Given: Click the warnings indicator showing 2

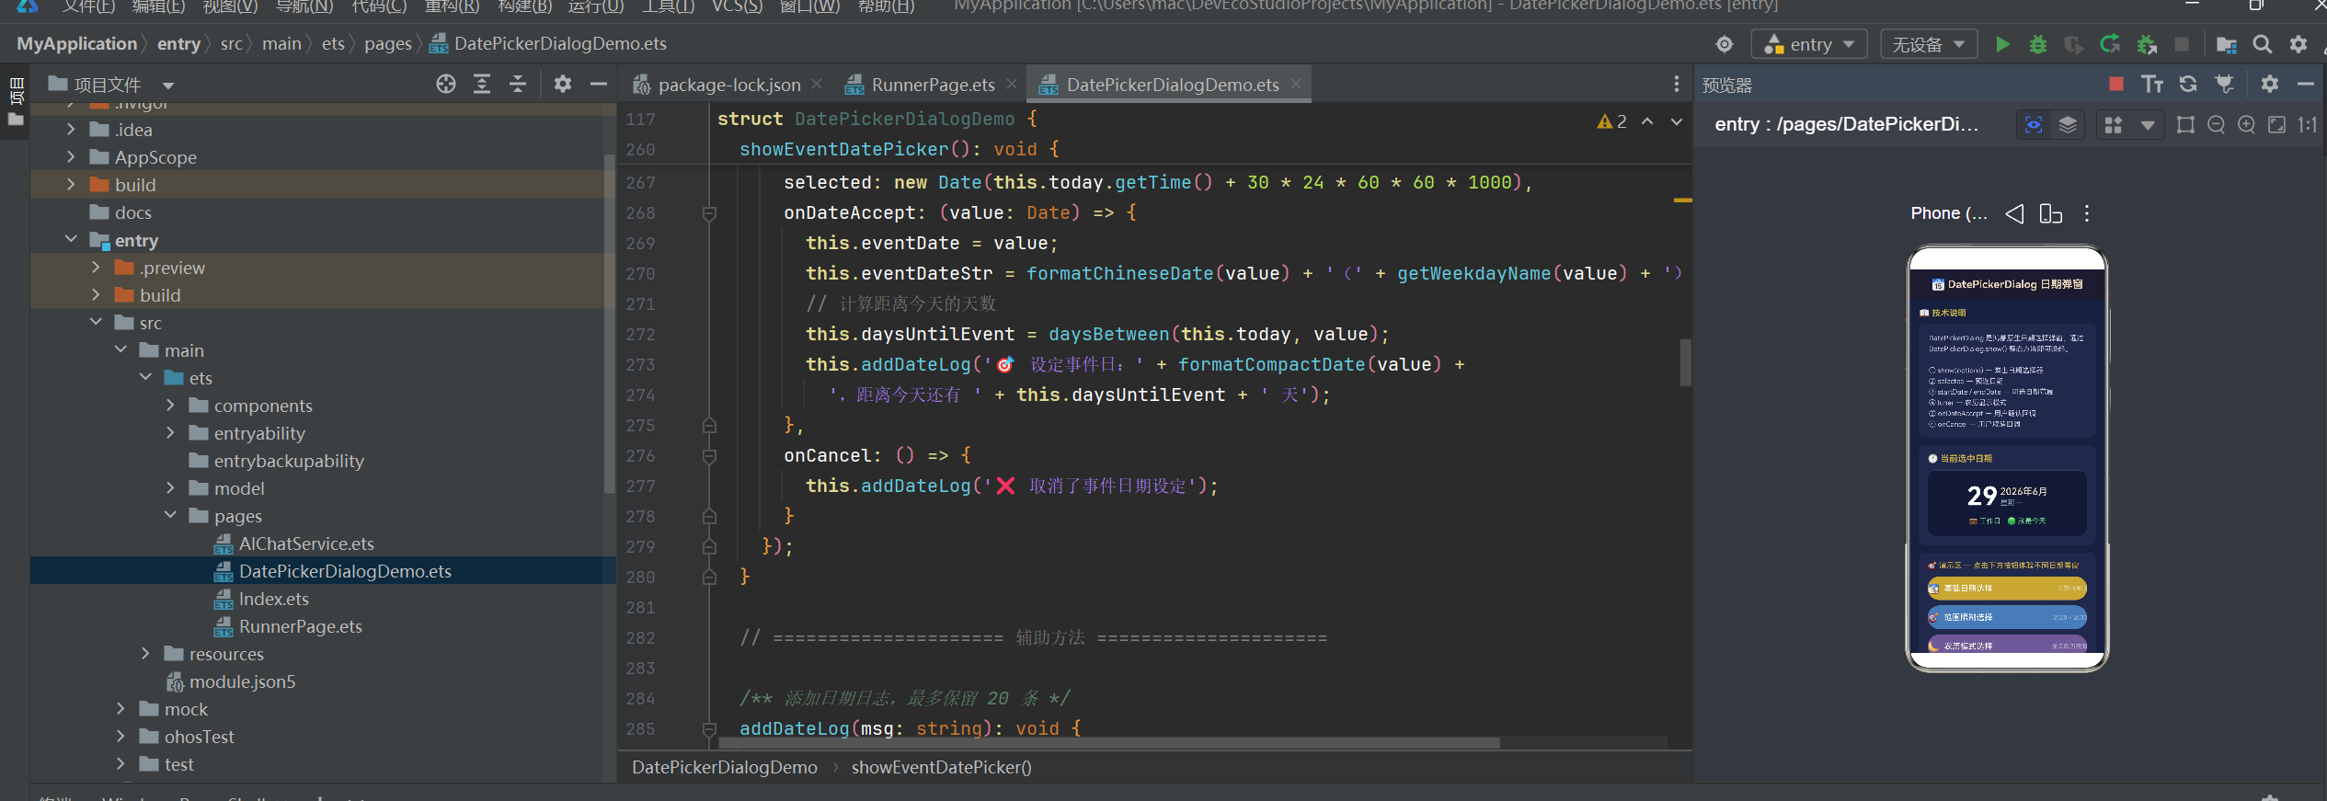Looking at the screenshot, I should [1612, 121].
